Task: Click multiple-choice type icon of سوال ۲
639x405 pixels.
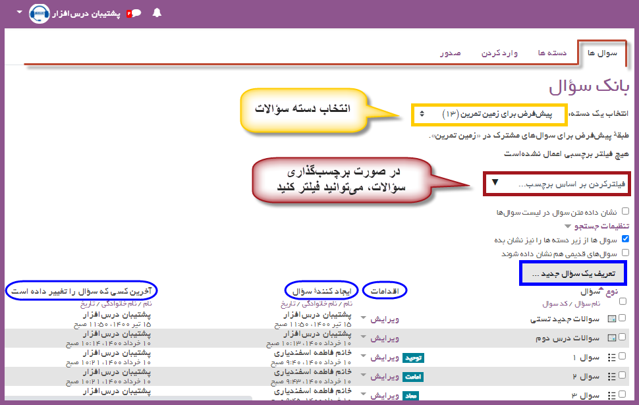Action: pos(612,377)
